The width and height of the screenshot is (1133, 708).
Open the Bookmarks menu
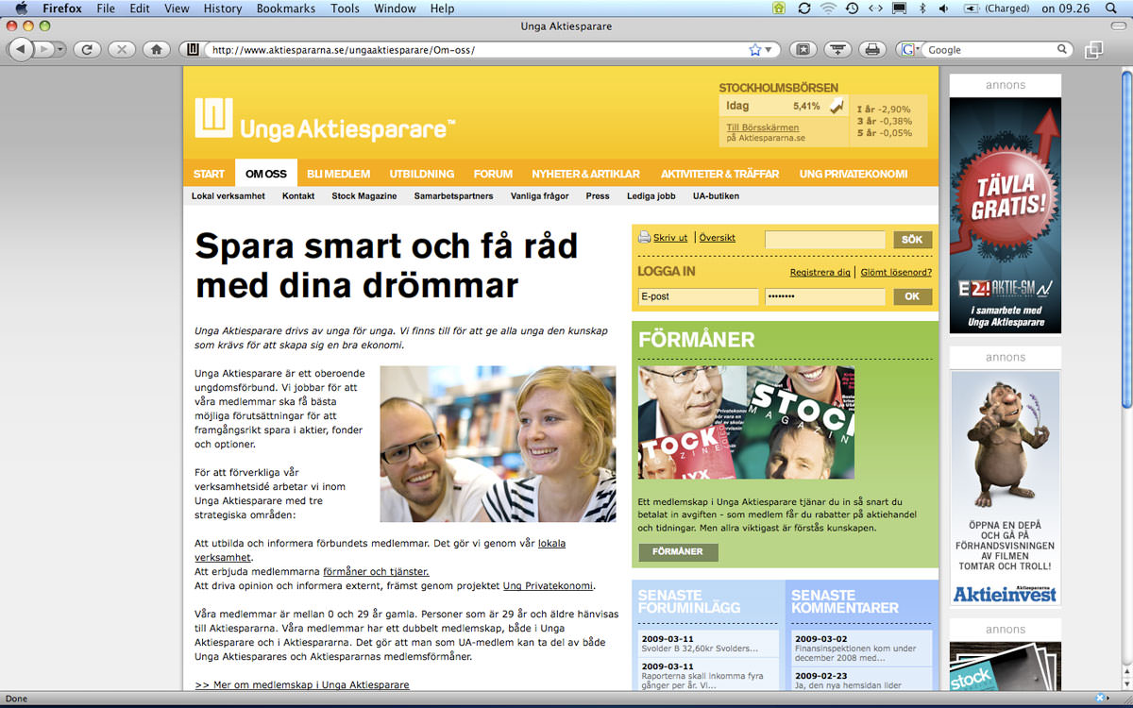point(287,8)
